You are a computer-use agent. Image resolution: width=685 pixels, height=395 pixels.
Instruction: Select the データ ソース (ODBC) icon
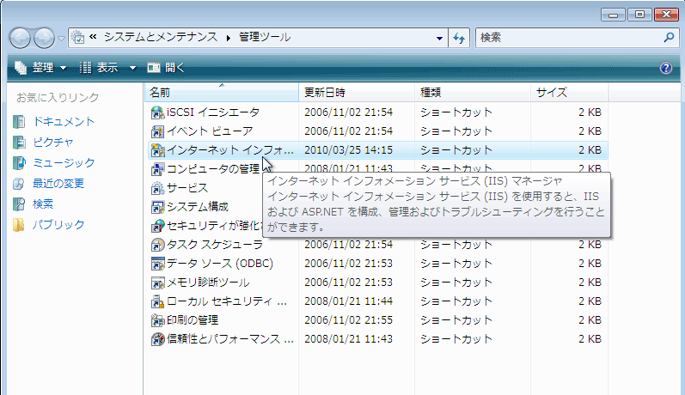(157, 264)
